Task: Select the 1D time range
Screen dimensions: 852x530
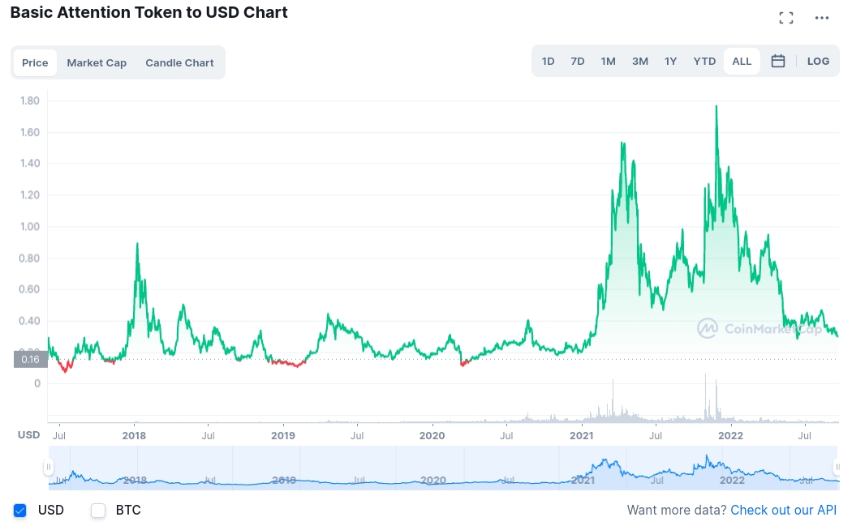Action: [x=549, y=62]
